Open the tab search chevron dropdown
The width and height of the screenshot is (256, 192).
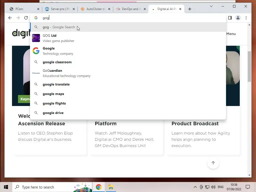click(211, 6)
